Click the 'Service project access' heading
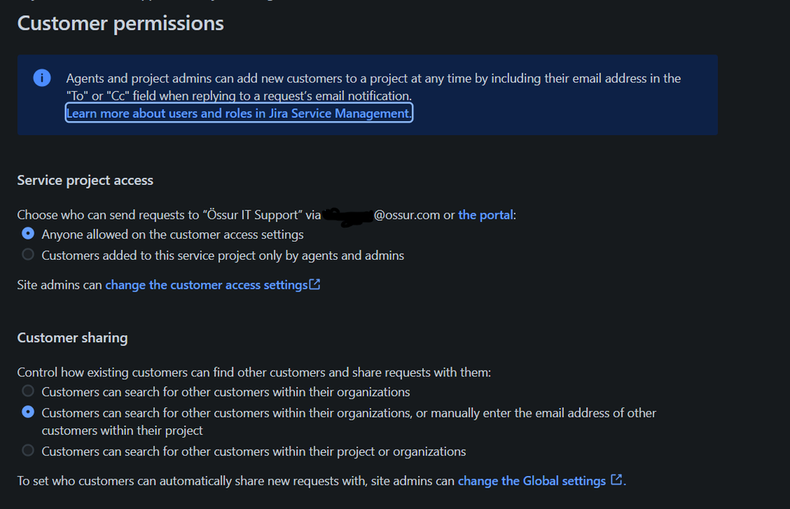Screen dimensions: 790x509 [x=85, y=180]
